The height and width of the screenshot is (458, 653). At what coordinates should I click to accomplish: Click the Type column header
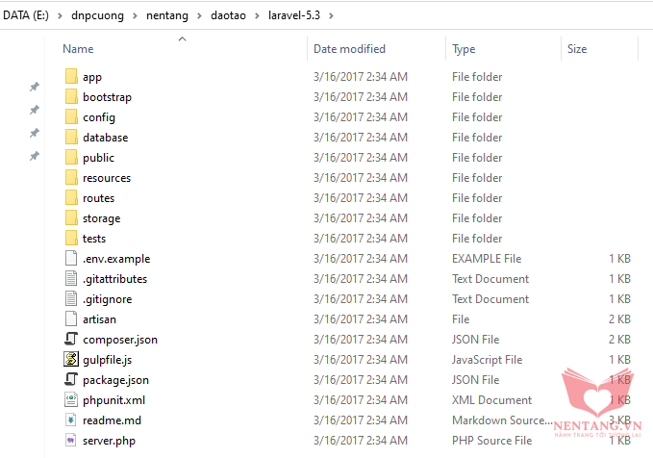click(x=464, y=49)
